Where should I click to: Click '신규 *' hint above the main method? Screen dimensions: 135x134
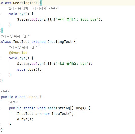[x=13, y=103]
